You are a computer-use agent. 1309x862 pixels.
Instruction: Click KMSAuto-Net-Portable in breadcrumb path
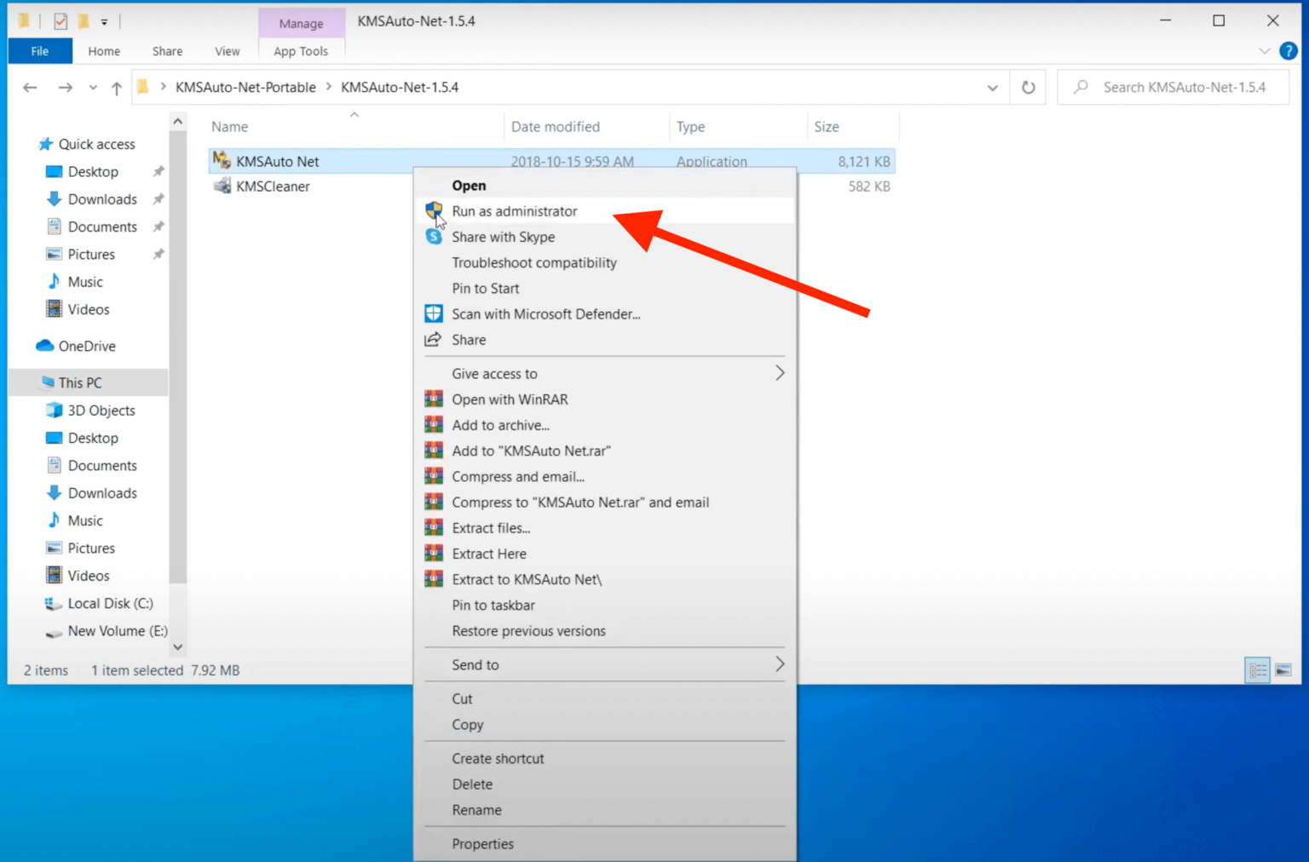point(245,87)
